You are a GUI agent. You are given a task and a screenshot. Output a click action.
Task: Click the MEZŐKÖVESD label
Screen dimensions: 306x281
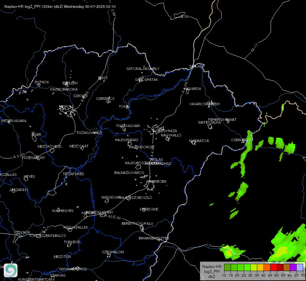pyautogui.click(x=49, y=146)
